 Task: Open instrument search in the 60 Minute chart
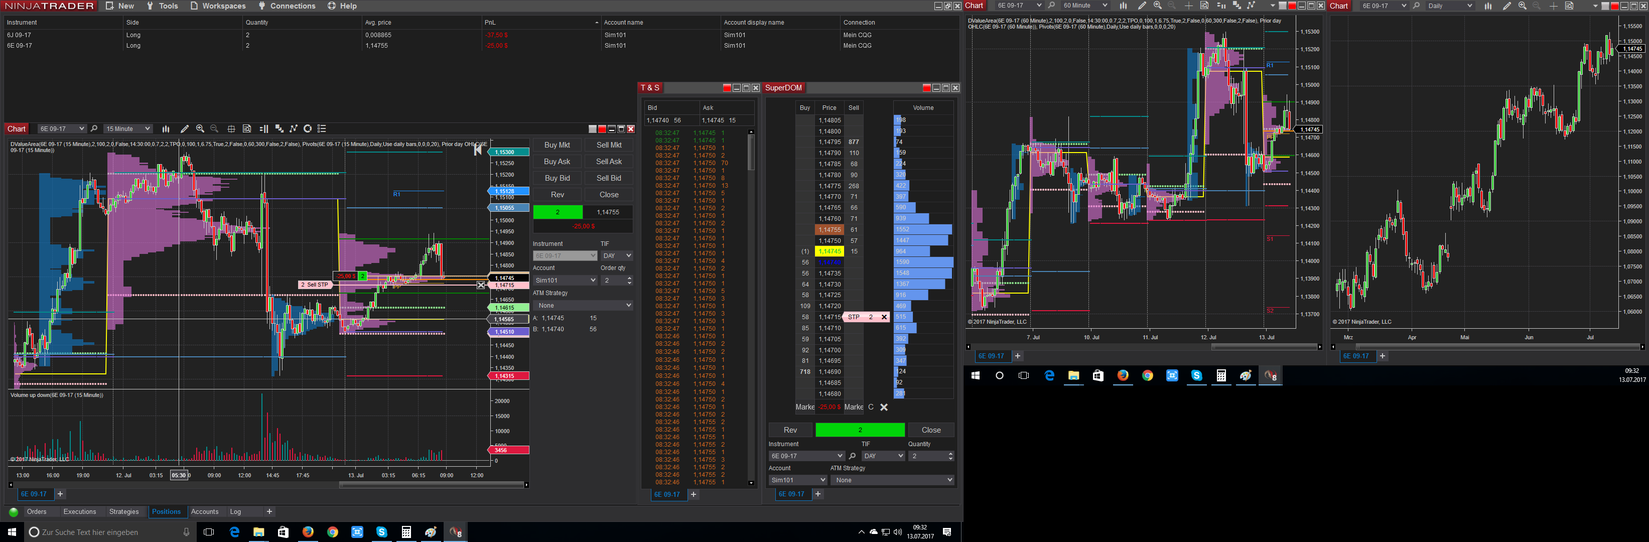click(1051, 6)
